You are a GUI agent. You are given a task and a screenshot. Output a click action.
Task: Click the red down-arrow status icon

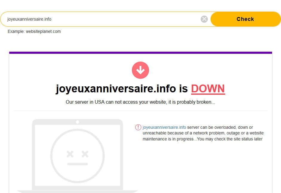pos(140,70)
